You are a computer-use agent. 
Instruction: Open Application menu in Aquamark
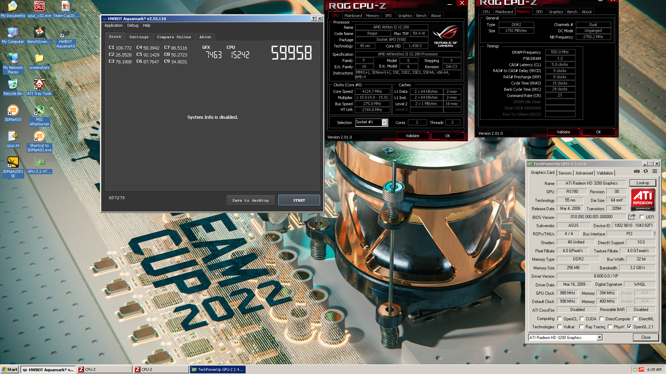click(113, 26)
